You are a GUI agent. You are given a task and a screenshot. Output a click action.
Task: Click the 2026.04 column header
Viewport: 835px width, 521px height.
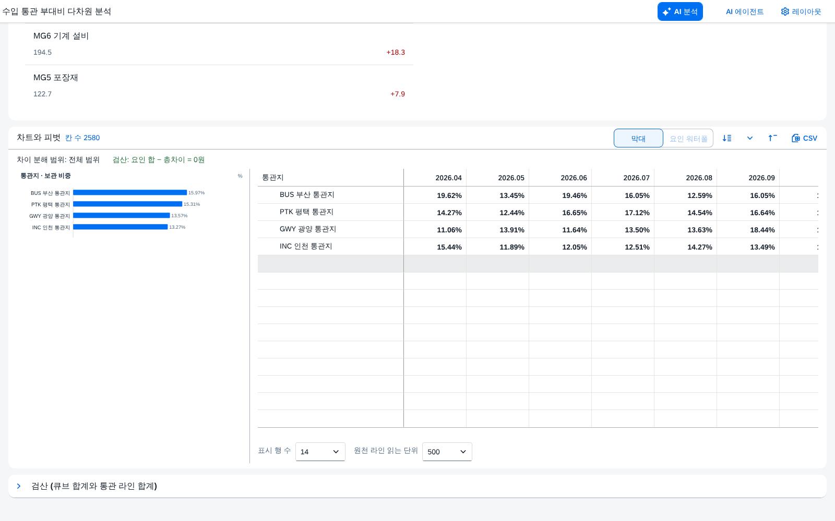click(435, 178)
